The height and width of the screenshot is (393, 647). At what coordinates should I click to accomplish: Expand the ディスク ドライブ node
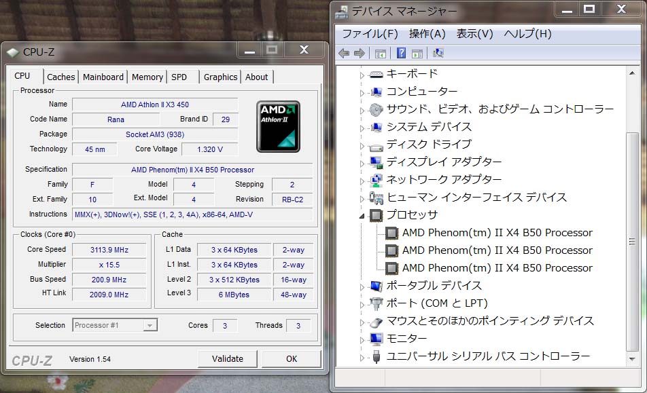point(362,146)
